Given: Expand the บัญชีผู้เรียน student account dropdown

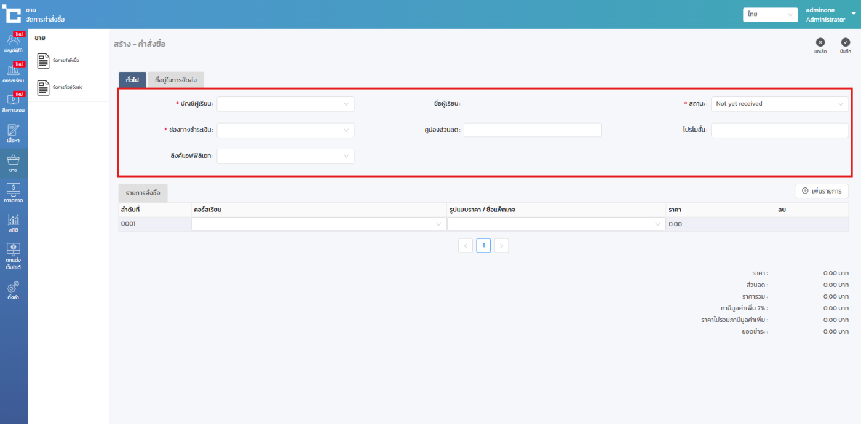Looking at the screenshot, I should 285,104.
